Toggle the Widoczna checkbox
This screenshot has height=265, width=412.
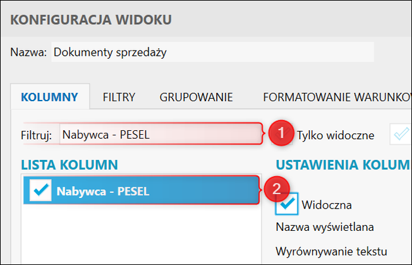pyautogui.click(x=287, y=204)
